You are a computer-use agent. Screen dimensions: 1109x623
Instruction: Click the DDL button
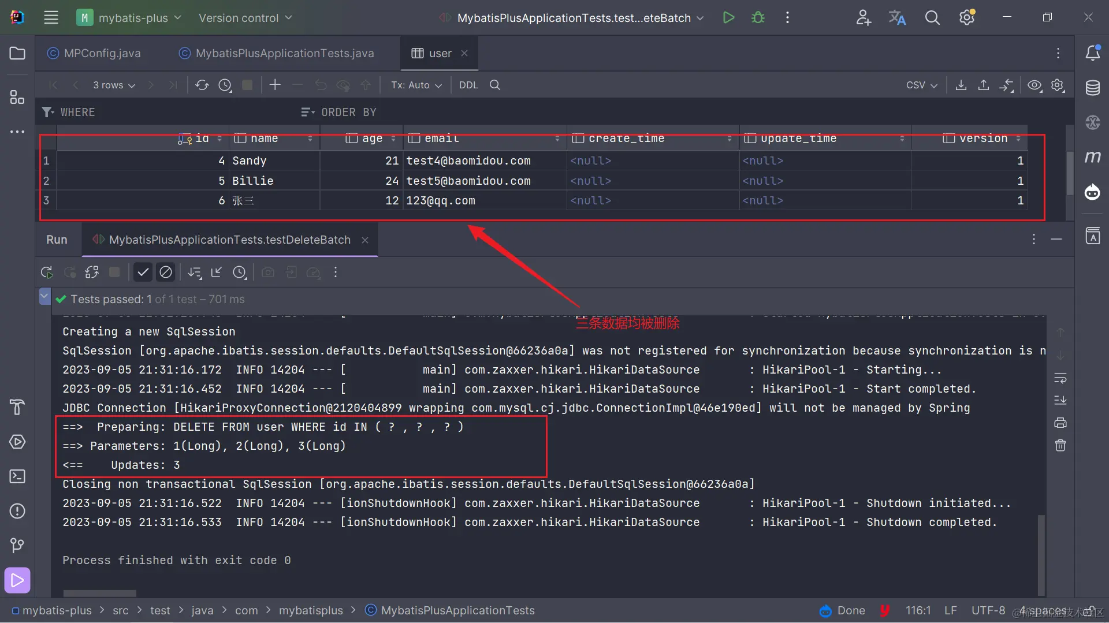coord(468,85)
